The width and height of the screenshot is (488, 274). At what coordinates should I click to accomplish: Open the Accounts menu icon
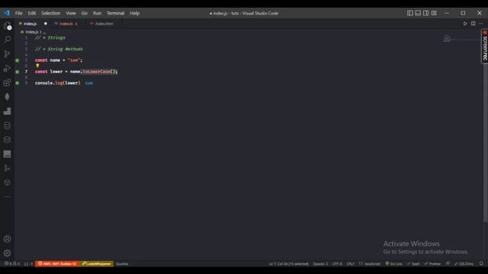coord(7,239)
